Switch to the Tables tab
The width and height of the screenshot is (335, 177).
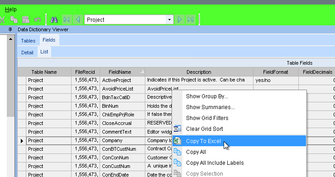click(x=28, y=41)
